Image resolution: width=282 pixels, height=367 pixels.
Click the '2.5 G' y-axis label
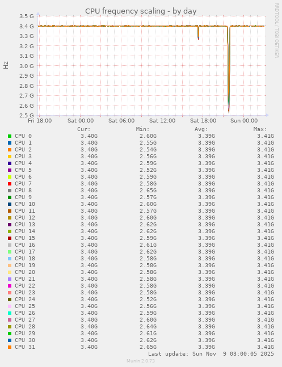27,115
